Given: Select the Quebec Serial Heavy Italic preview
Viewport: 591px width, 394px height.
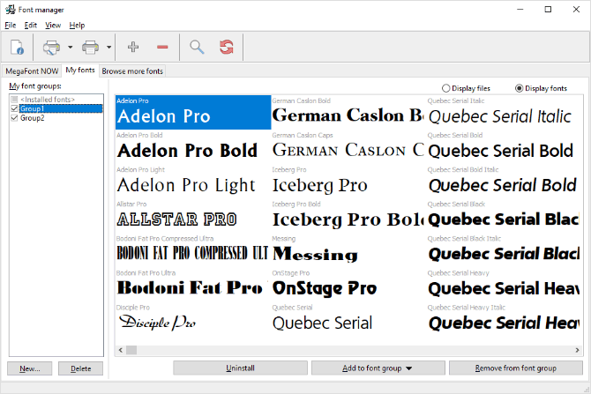Looking at the screenshot, I should click(x=504, y=319).
